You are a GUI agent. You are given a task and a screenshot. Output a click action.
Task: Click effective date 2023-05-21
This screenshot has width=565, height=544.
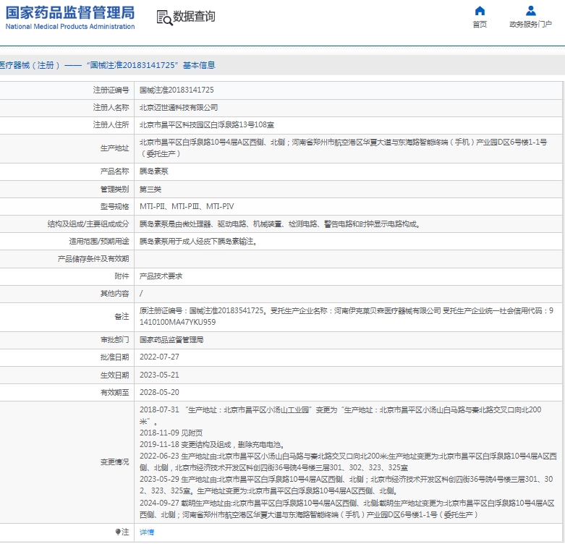point(159,375)
